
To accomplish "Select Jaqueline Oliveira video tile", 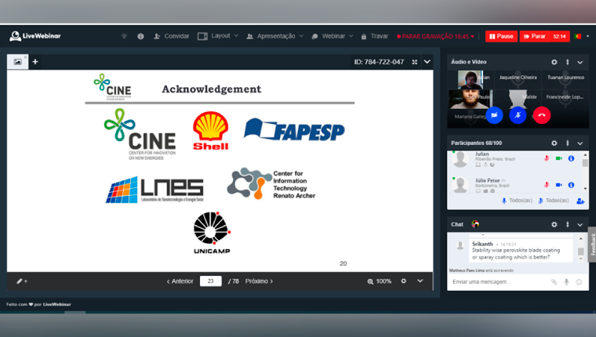I will pyautogui.click(x=518, y=78).
